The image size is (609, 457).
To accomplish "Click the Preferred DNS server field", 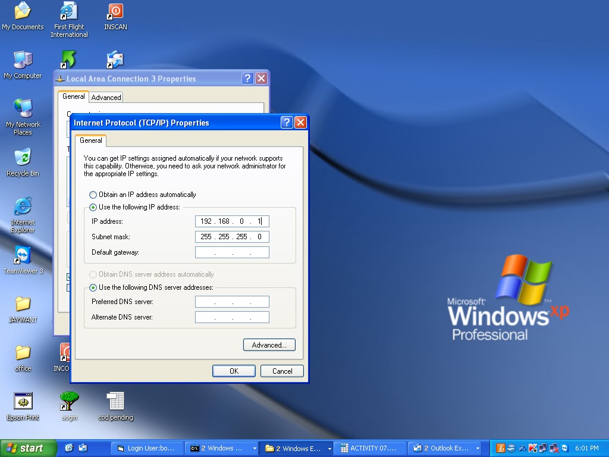I will pyautogui.click(x=232, y=302).
